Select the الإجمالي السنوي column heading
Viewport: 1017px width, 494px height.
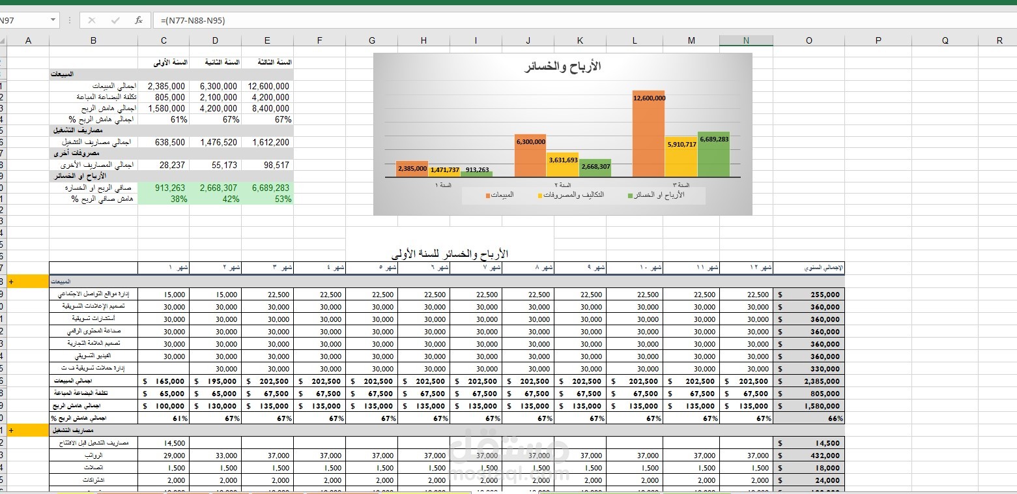click(809, 268)
